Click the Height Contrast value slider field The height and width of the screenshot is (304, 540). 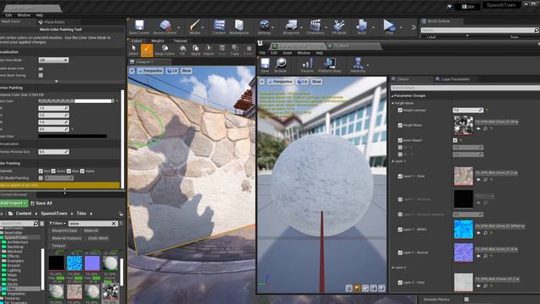tap(467, 111)
